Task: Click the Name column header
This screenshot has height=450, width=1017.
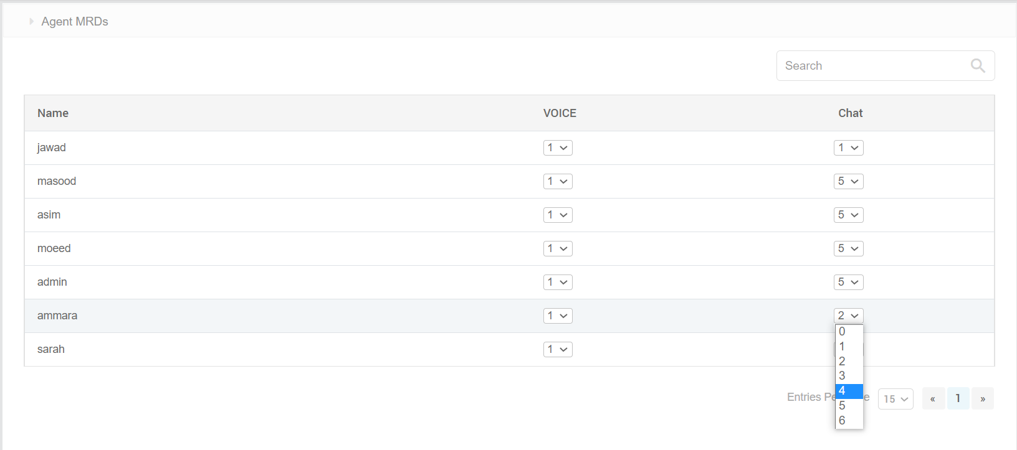Action: pos(53,113)
